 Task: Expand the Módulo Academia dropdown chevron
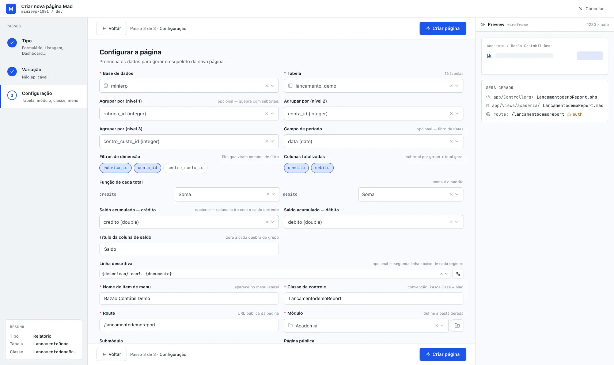(442, 326)
